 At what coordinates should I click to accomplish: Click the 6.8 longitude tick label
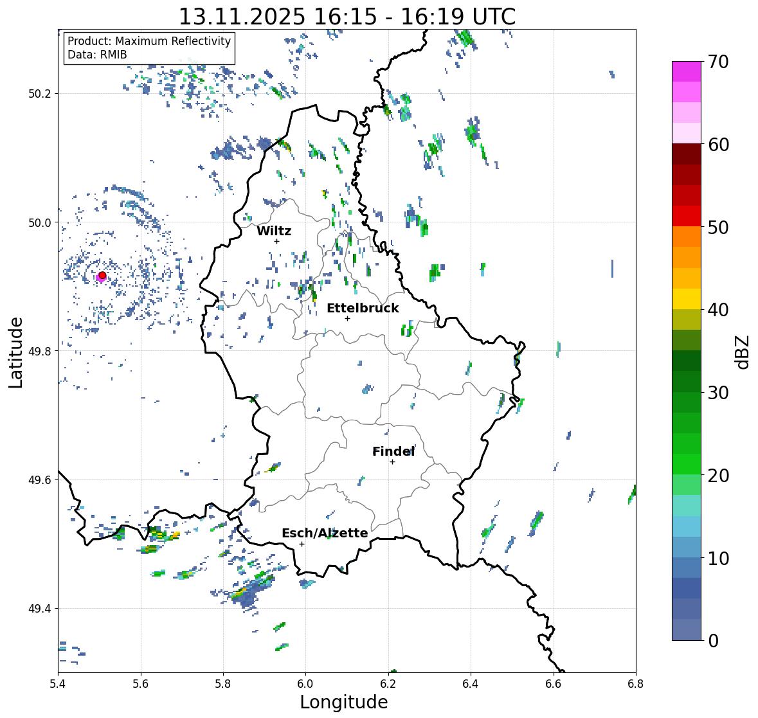tap(636, 684)
